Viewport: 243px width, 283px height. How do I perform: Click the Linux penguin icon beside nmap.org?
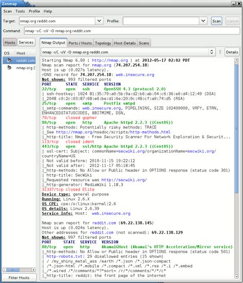click(9, 68)
